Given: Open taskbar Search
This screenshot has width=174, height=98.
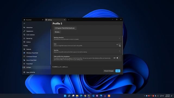Looking at the screenshot, I should (69, 96).
